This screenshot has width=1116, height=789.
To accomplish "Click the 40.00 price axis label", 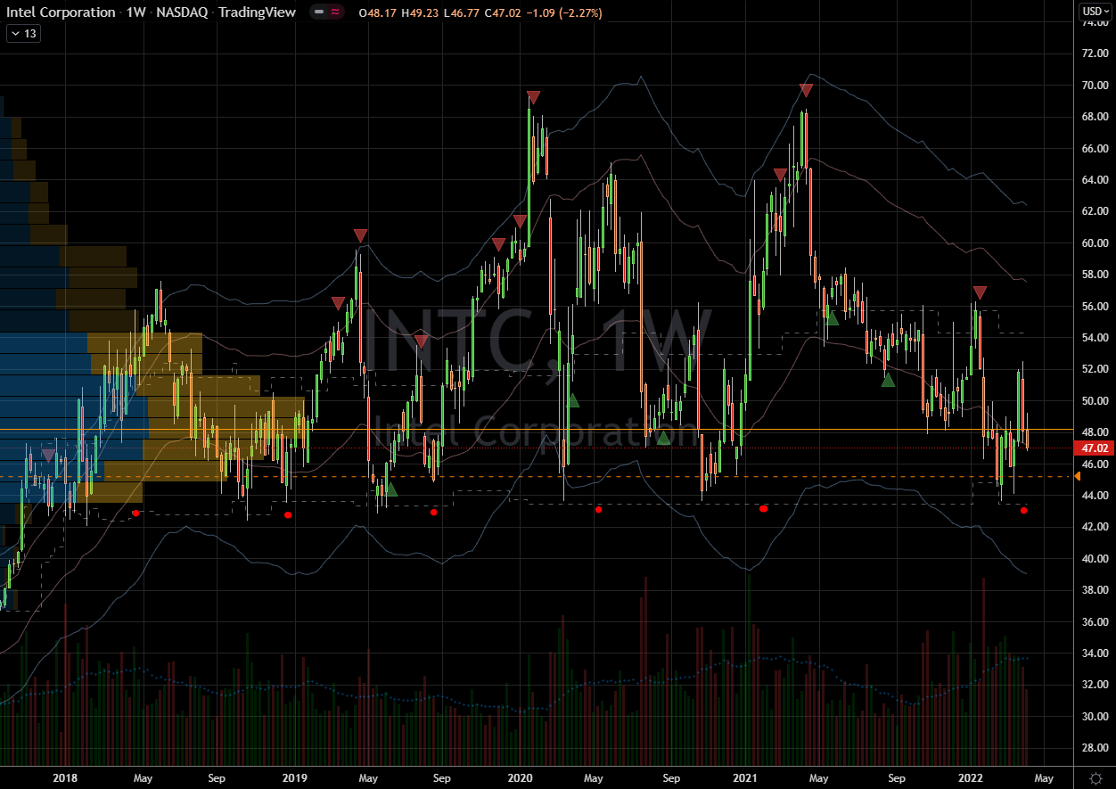I will click(x=1096, y=559).
